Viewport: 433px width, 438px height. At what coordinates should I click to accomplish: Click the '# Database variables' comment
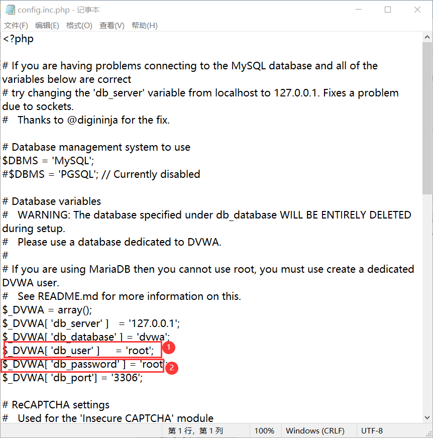click(x=52, y=201)
